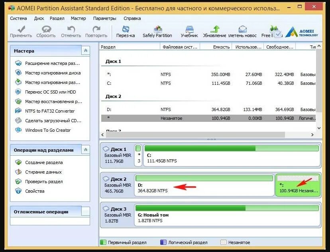The height and width of the screenshot is (252, 330).
Task: Click the Диск 3 disk icon
Action: coord(106,209)
